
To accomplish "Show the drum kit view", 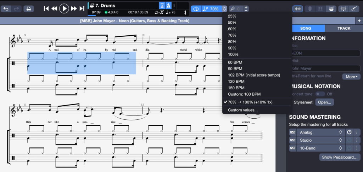I will tap(331, 9).
